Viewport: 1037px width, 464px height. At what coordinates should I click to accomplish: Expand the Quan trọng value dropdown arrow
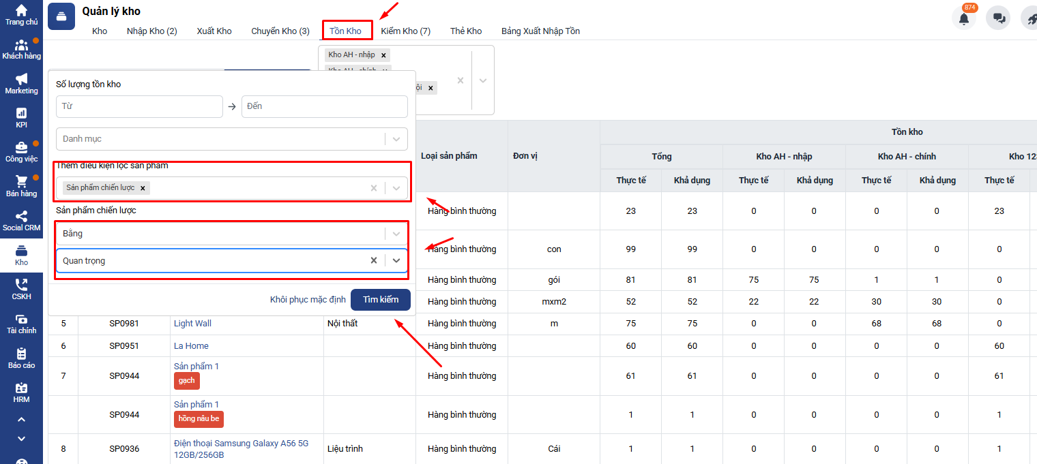tap(396, 260)
